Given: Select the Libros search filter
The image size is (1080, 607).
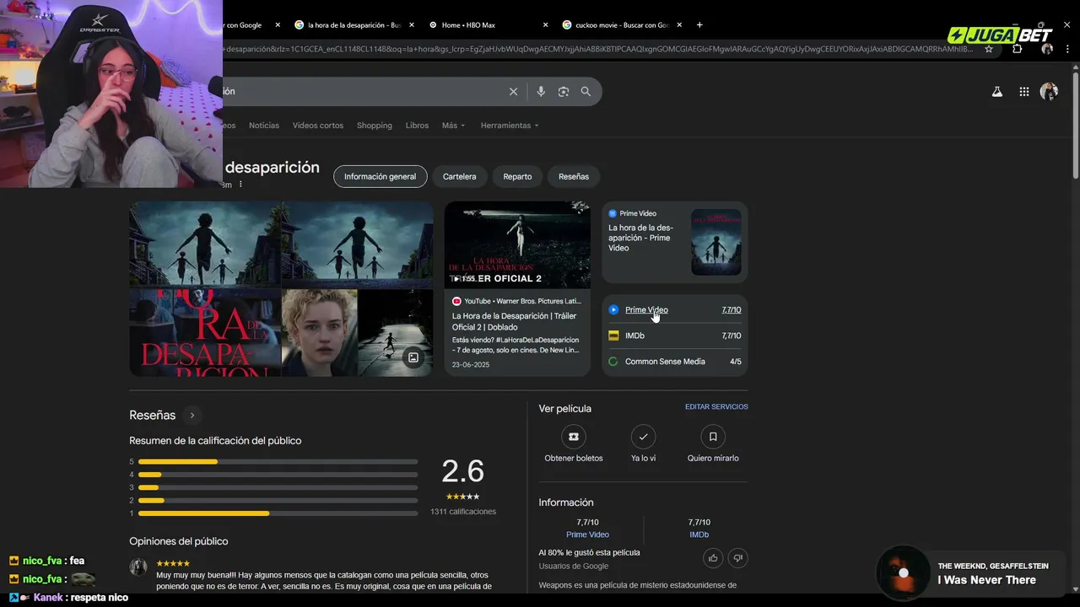Looking at the screenshot, I should 417,126.
